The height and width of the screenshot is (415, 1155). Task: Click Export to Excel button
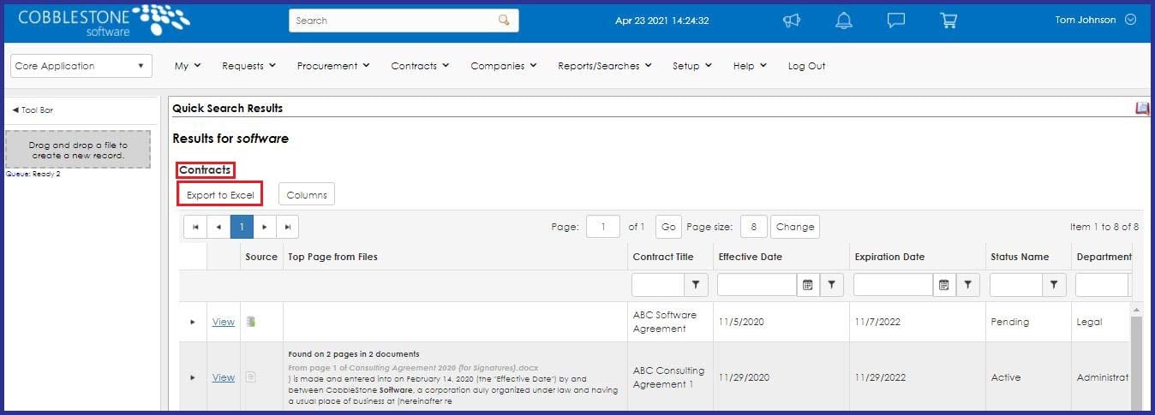220,195
